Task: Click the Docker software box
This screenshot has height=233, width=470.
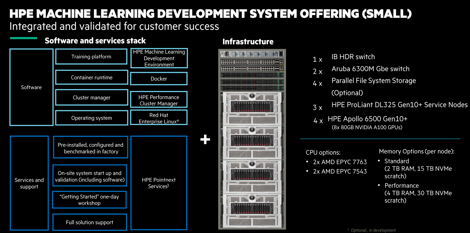Action: point(159,78)
